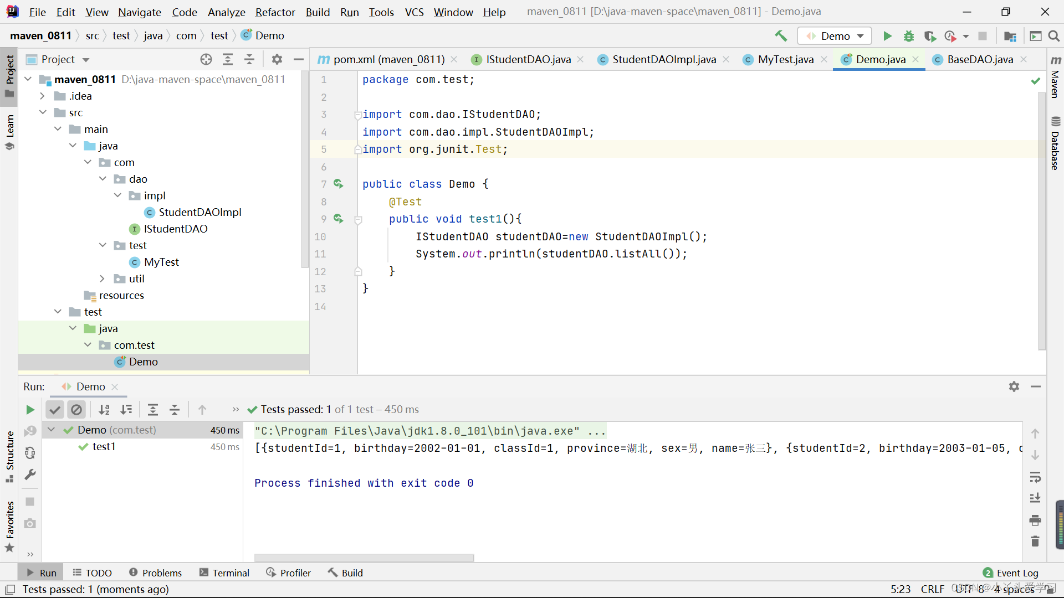1064x598 pixels.
Task: Clear console with trash icon
Action: pos(1035,541)
